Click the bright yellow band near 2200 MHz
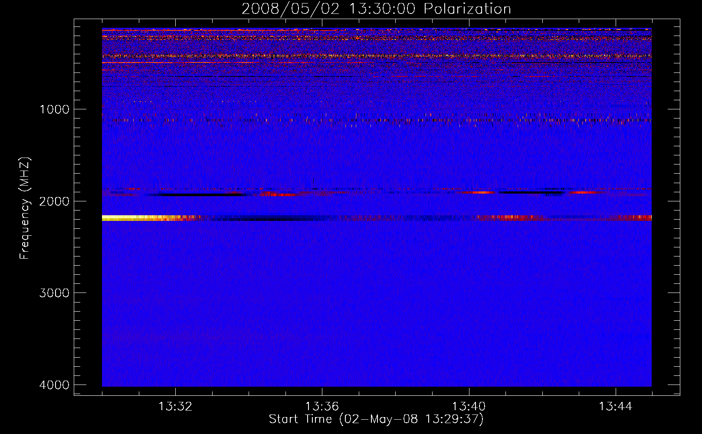Viewport: 702px width, 434px height. pos(141,218)
